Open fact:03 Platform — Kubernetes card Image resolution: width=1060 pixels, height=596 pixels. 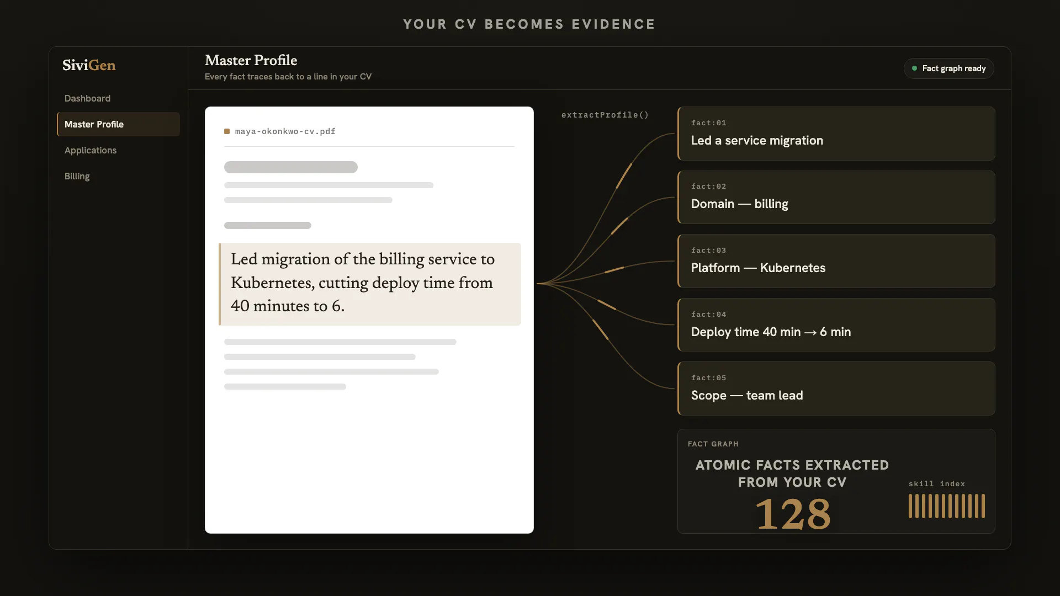click(x=836, y=261)
